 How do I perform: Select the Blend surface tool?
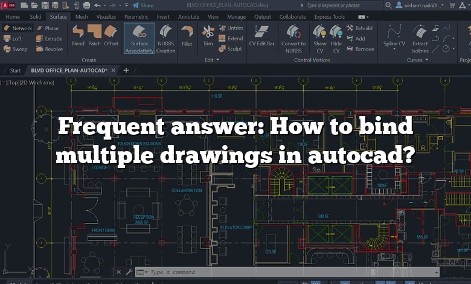(x=78, y=36)
